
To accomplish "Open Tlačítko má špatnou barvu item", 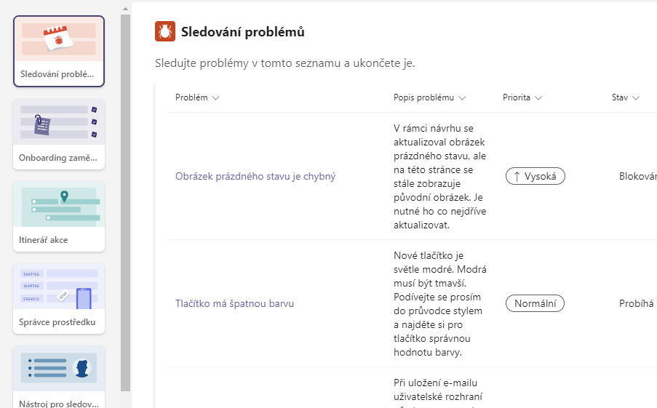I will click(x=234, y=304).
